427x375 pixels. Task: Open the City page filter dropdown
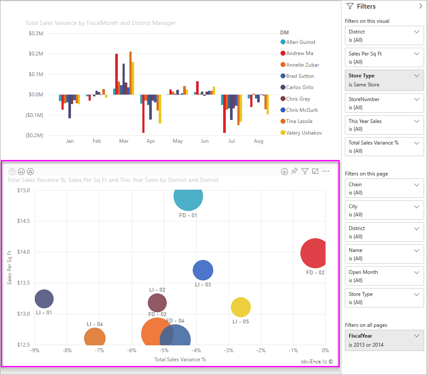click(416, 206)
